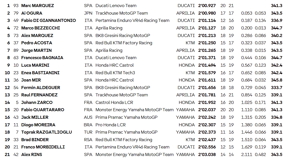Select Jorge MARTIN's gap value 0.338
The image size is (291, 159).
click(246, 50)
